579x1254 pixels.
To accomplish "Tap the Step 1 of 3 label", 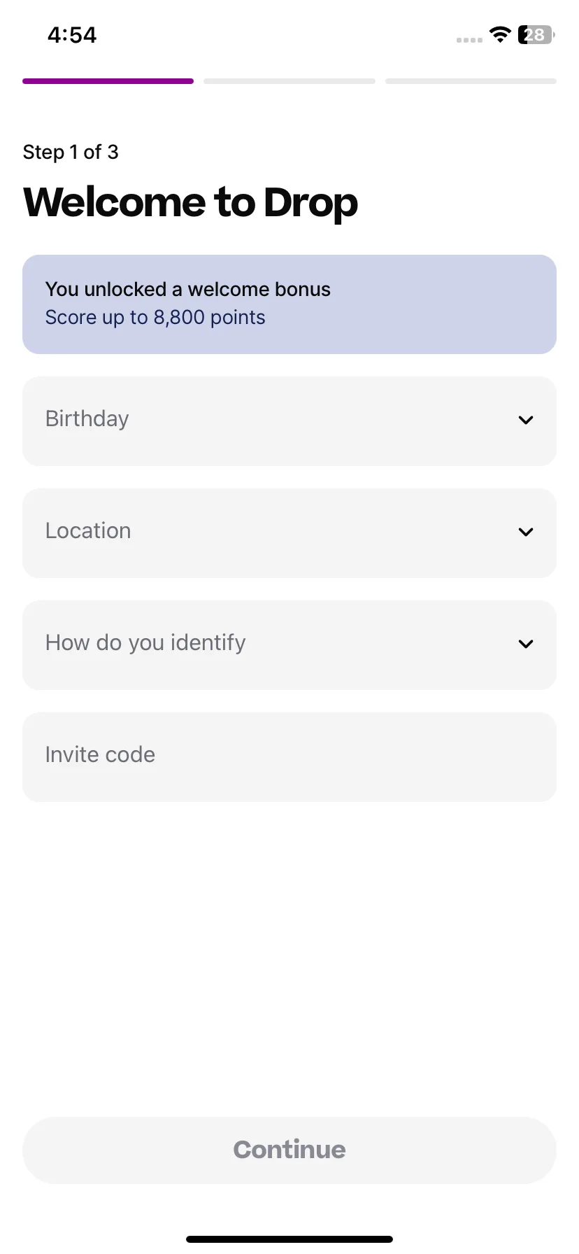I will coord(71,152).
